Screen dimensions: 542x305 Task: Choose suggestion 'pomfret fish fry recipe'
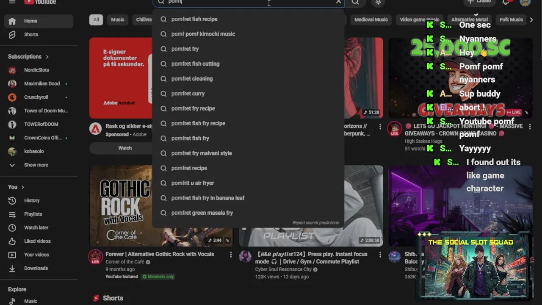tap(248, 123)
